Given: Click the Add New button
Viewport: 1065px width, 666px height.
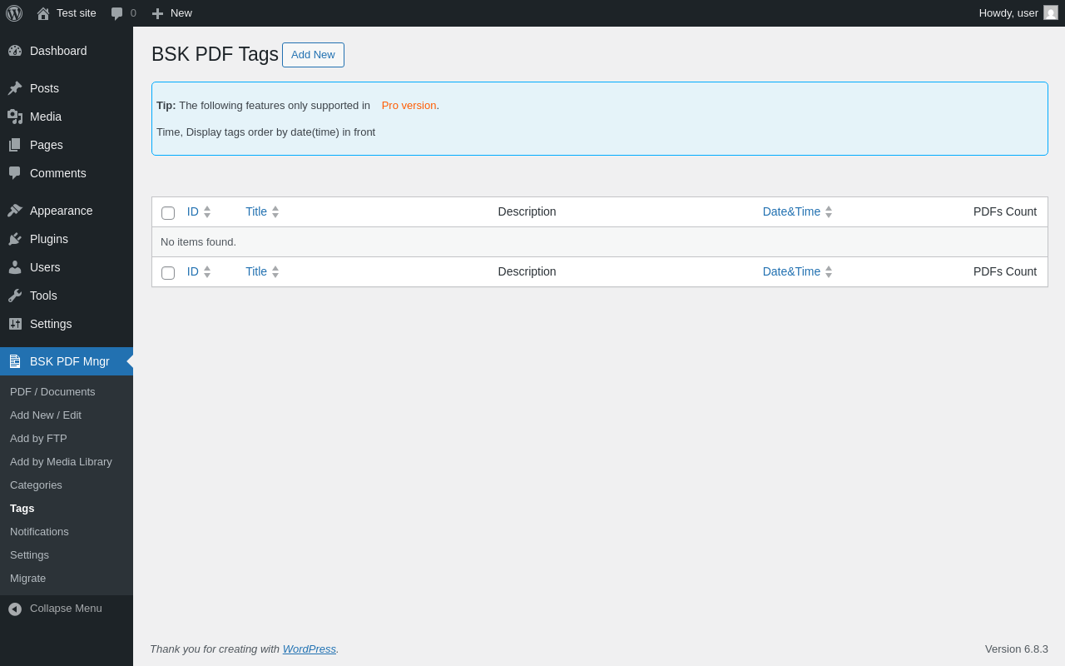Looking at the screenshot, I should pyautogui.click(x=313, y=55).
